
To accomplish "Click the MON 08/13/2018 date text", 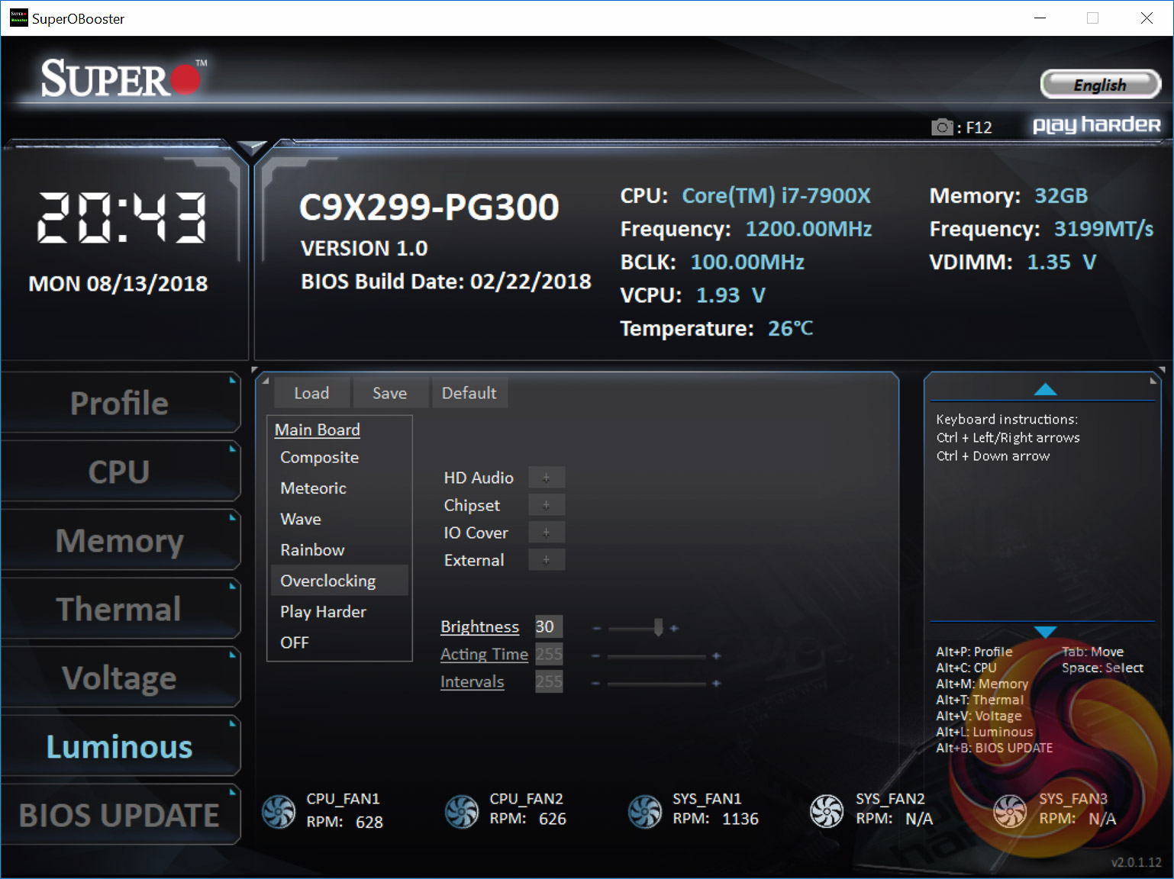I will 118,284.
